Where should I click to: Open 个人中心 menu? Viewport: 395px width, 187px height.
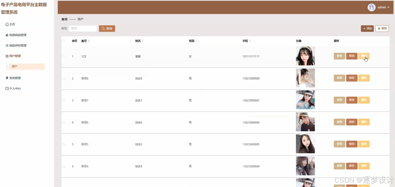pyautogui.click(x=13, y=89)
